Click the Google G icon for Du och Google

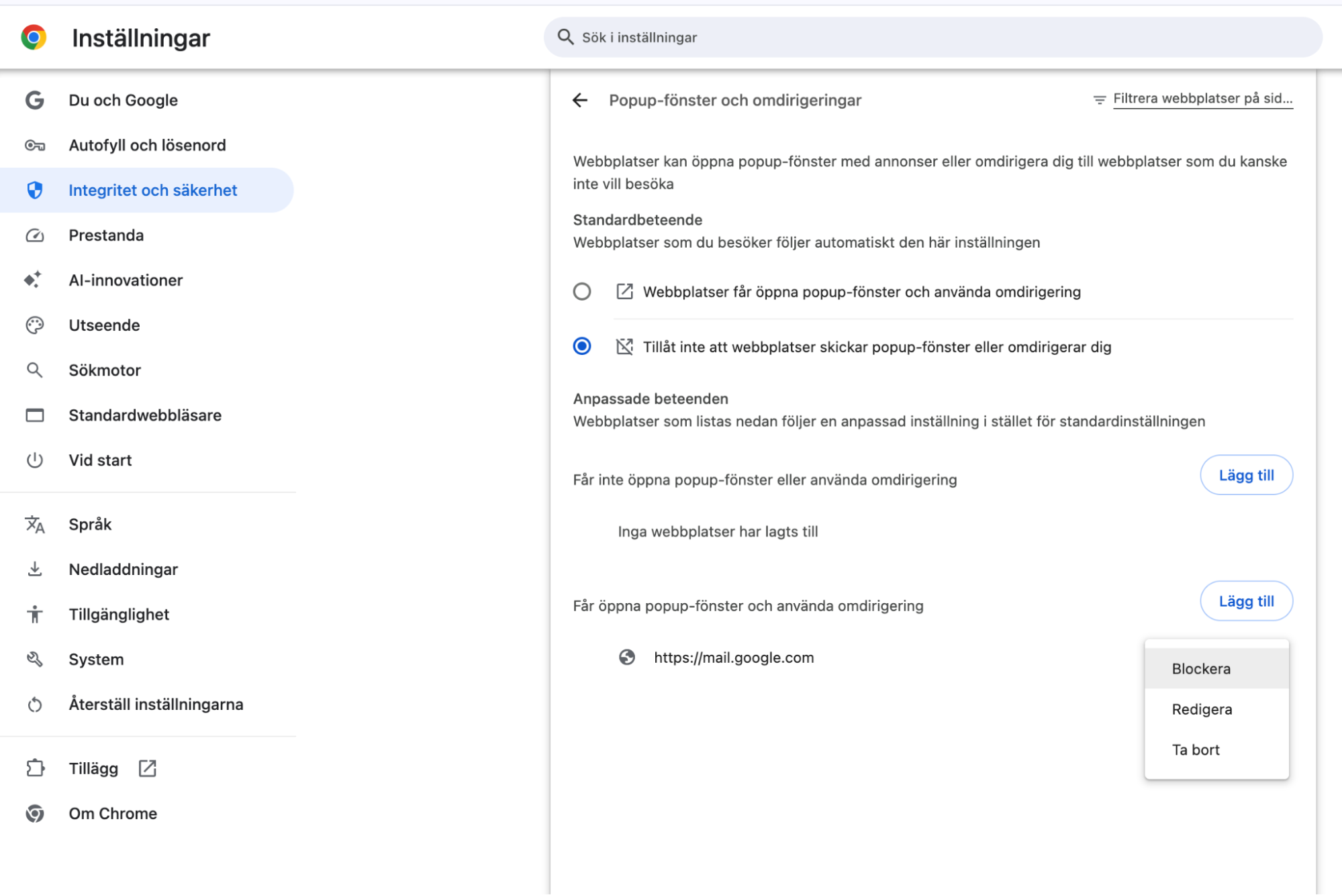(35, 101)
